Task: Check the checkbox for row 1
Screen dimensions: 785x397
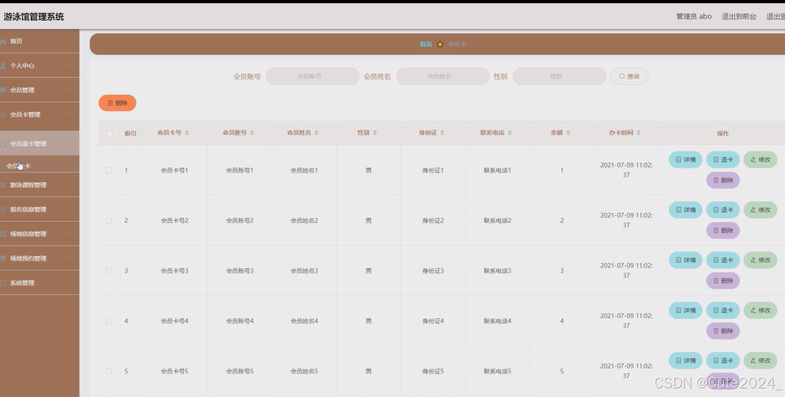Action: [x=108, y=169]
